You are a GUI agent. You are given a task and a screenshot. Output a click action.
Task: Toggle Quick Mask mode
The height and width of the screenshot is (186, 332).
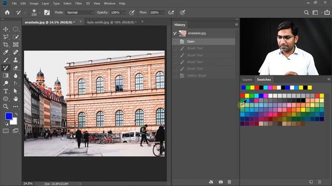tap(6, 131)
